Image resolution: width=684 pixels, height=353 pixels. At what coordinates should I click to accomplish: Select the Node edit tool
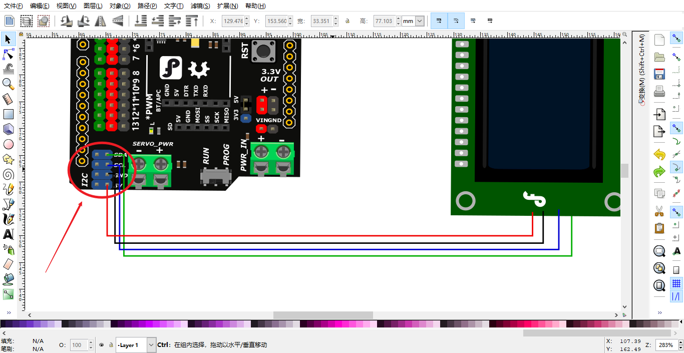click(x=9, y=54)
